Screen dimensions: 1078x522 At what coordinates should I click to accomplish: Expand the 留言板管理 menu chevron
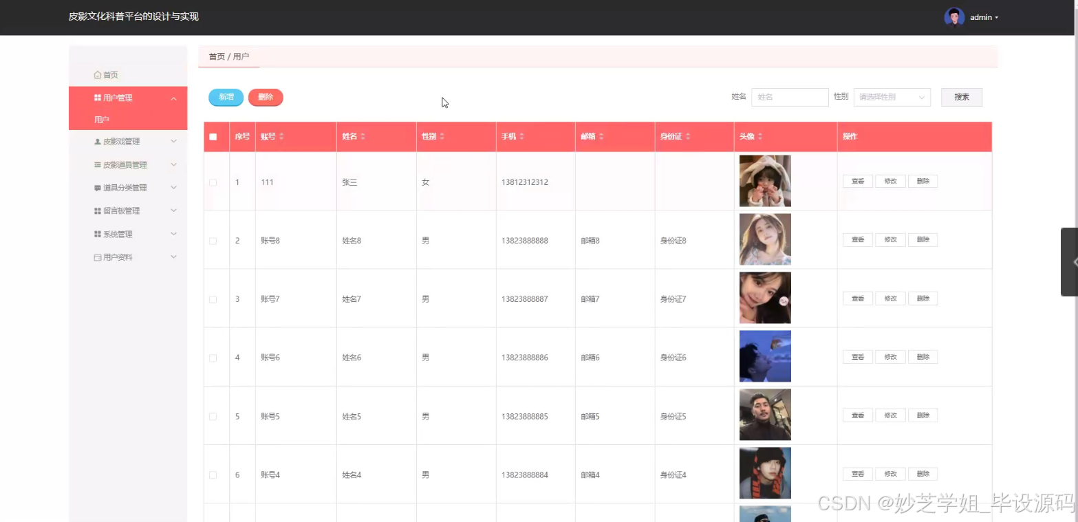click(x=173, y=211)
